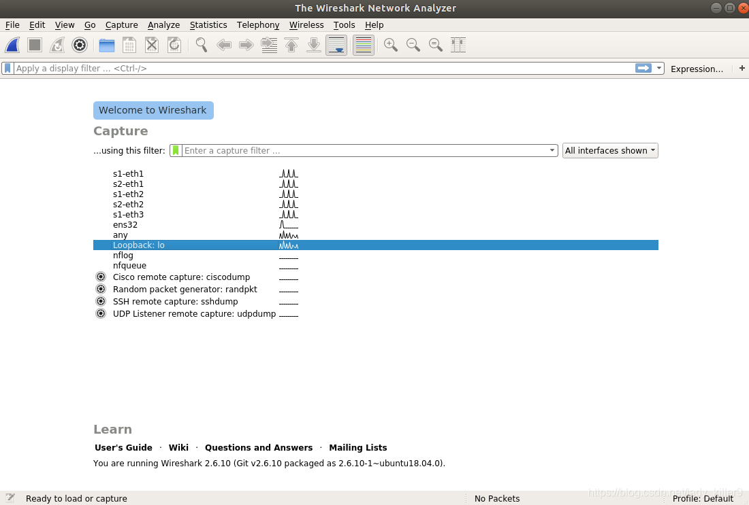Click Profile: Default in status bar
749x505 pixels.
tap(703, 499)
